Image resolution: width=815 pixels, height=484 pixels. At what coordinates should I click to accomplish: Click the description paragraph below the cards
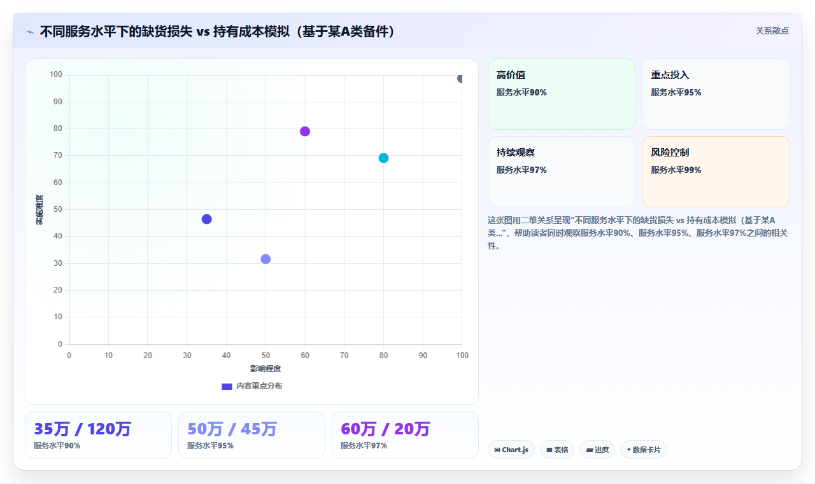point(638,233)
